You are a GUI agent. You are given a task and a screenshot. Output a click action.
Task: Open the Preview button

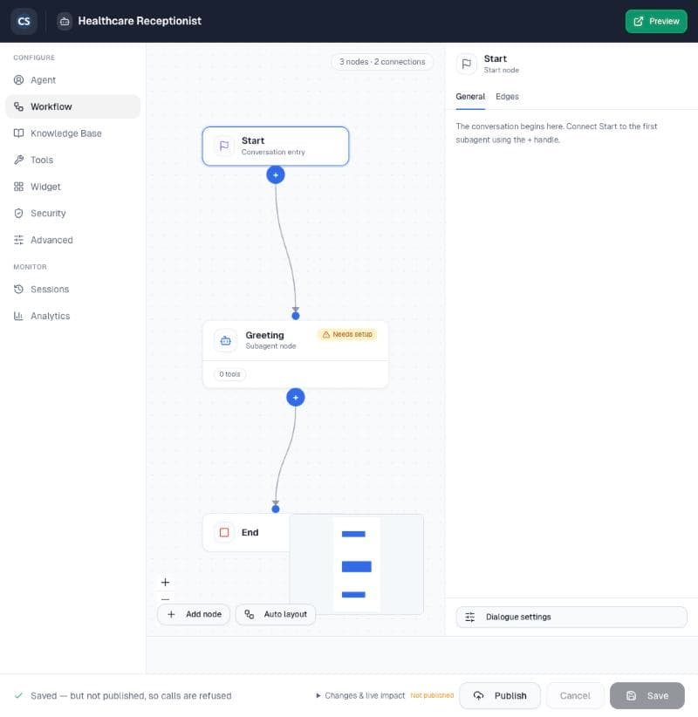(x=656, y=21)
